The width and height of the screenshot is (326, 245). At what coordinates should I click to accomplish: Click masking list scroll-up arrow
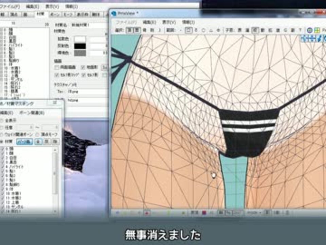55,150
